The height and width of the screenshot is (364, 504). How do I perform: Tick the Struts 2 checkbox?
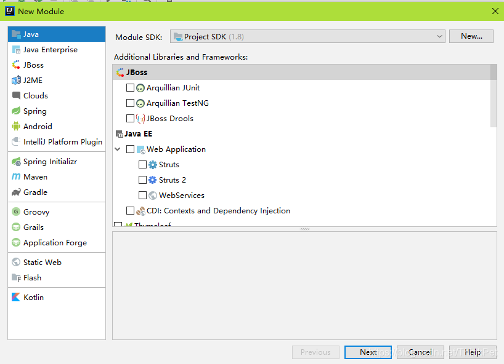142,180
